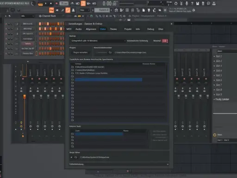
Task: Expand the Fehlerbehebung section chevron
Action: [x=168, y=164]
